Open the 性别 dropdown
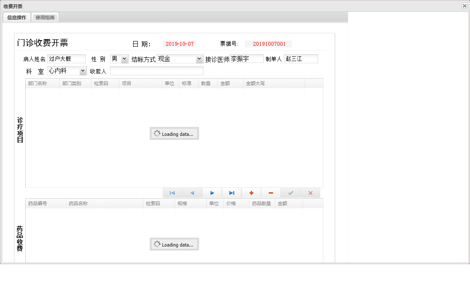Screen dimensions: 470x300 click(124, 59)
